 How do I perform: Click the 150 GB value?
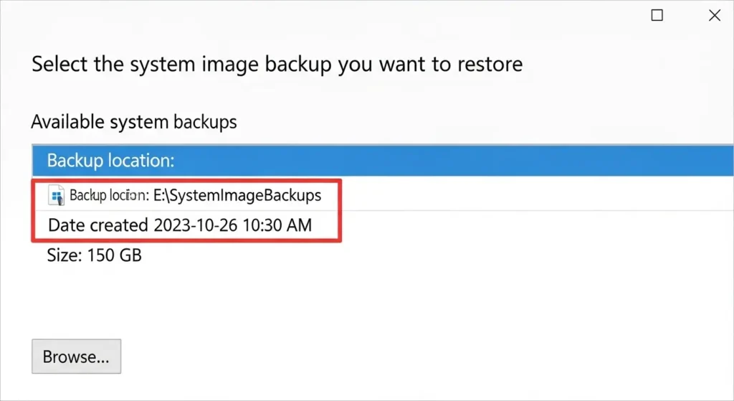[x=114, y=255]
